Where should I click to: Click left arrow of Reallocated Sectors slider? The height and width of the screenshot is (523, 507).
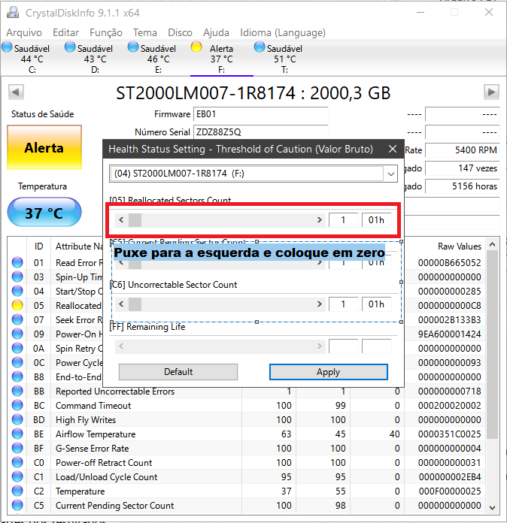pos(121,220)
